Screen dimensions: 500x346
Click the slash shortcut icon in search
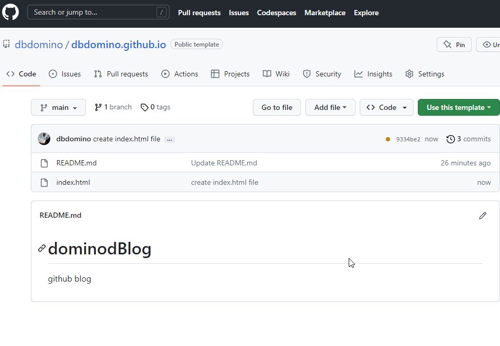pyautogui.click(x=161, y=13)
